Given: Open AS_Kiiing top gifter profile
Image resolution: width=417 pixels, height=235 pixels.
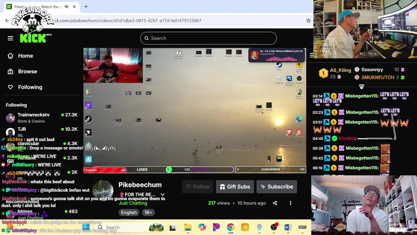Looking at the screenshot, I should [x=340, y=70].
